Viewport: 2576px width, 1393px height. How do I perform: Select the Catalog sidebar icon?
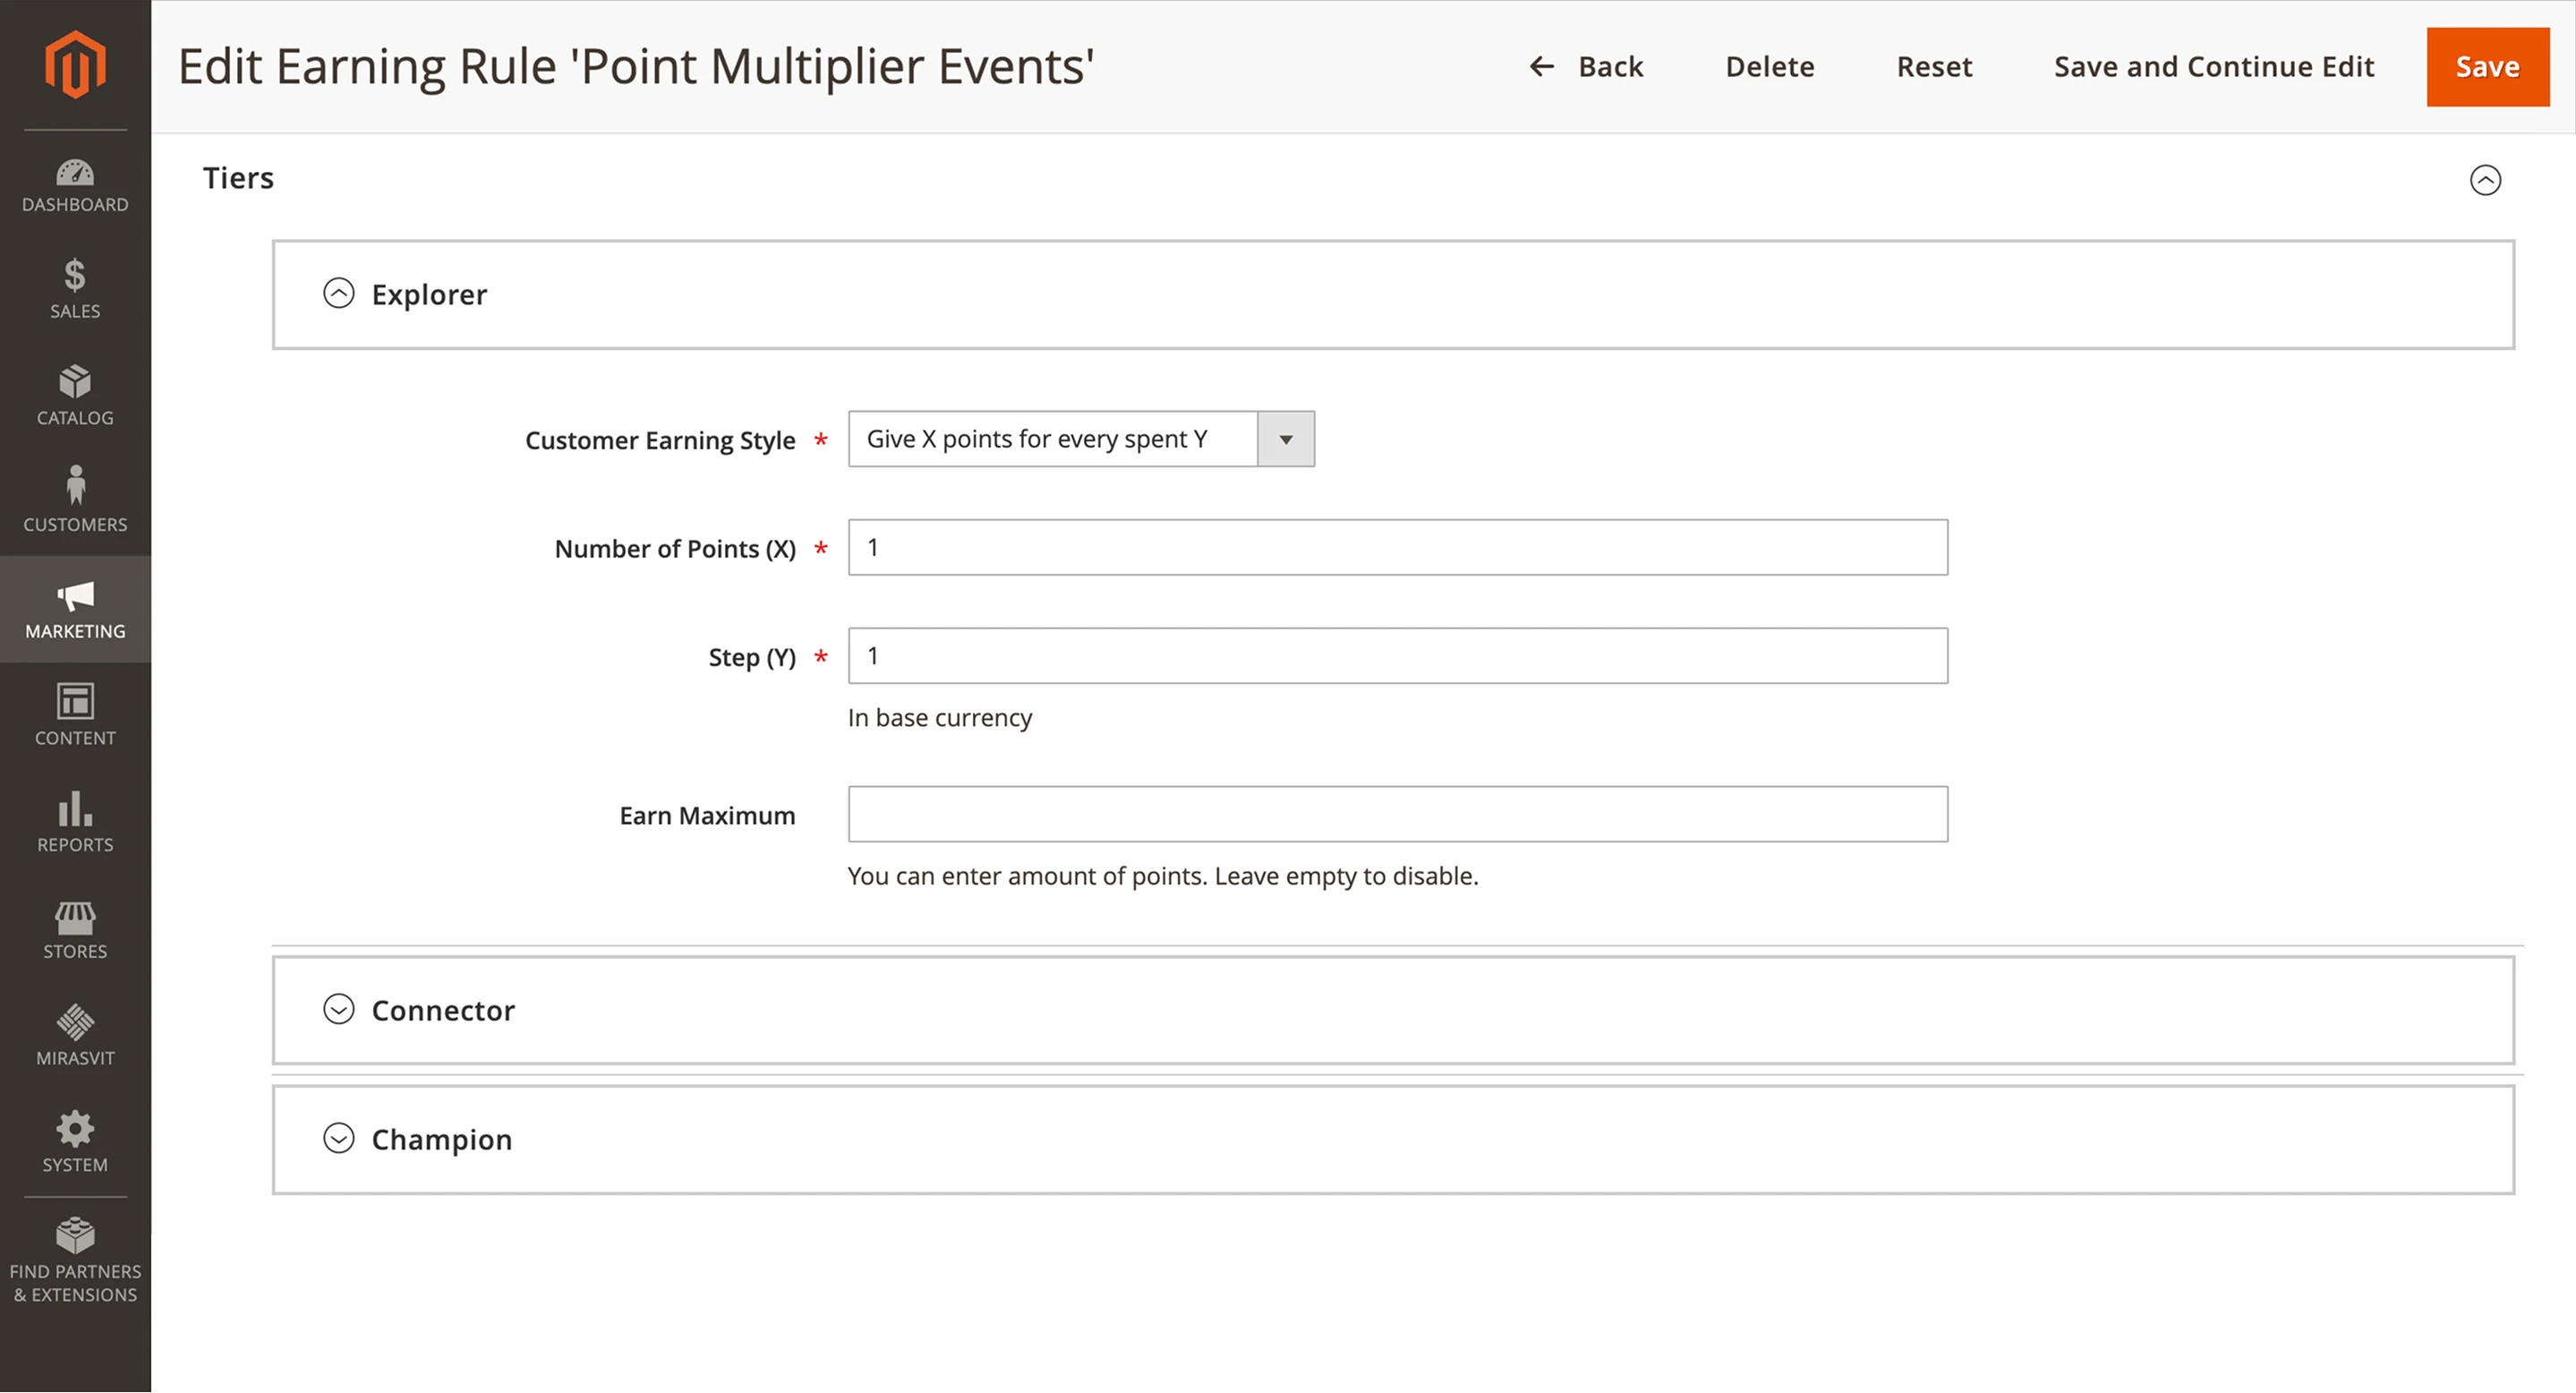pyautogui.click(x=75, y=395)
